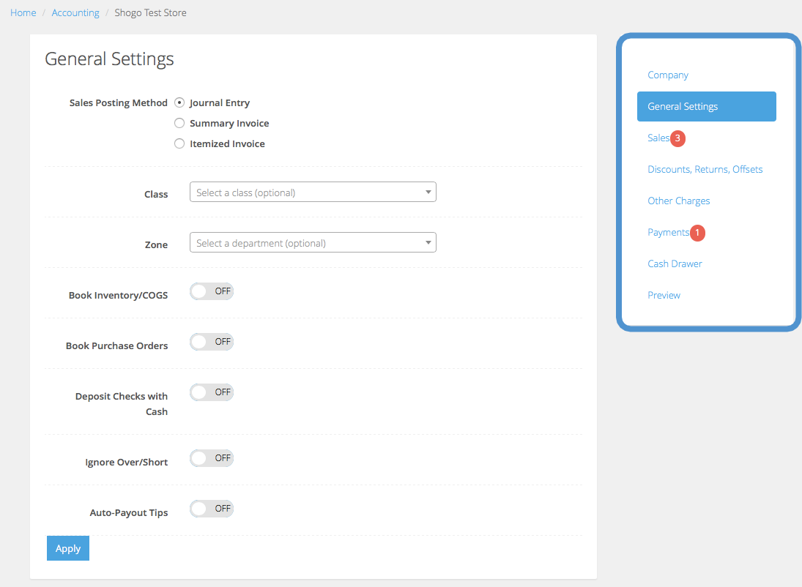Viewport: 802px width, 587px height.
Task: Go to Discounts, Returns, Offsets section
Action: click(705, 170)
